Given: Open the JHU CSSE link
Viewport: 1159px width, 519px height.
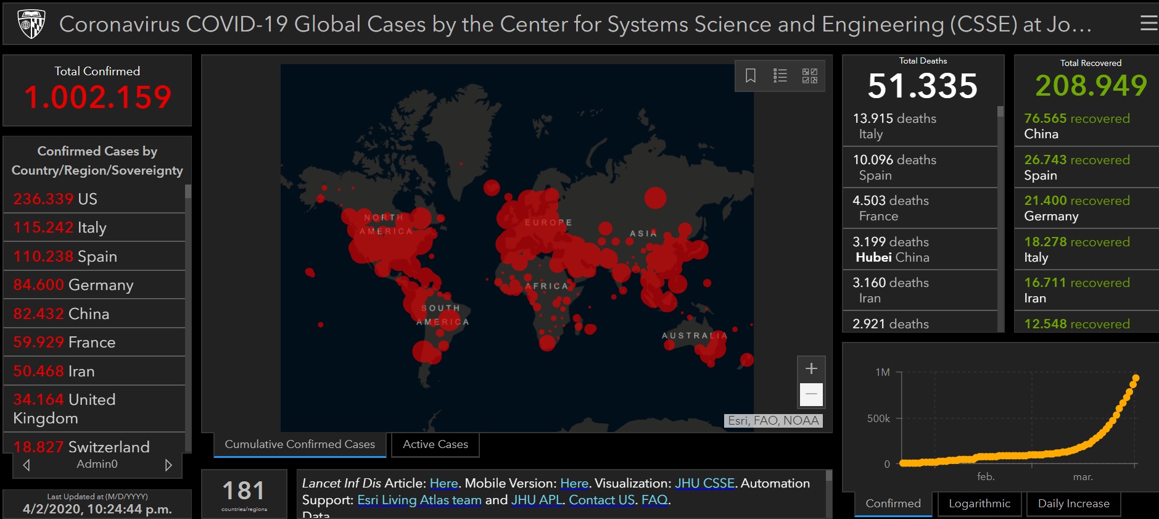Looking at the screenshot, I should [704, 483].
